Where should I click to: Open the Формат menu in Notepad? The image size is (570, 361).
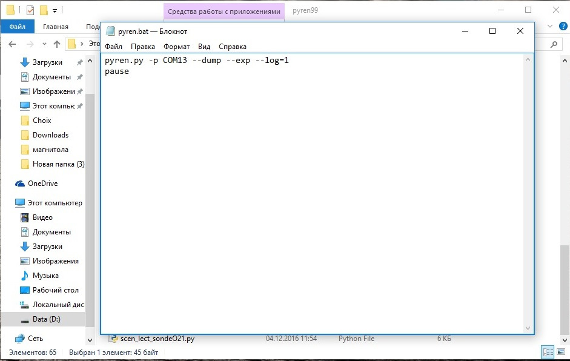point(176,47)
